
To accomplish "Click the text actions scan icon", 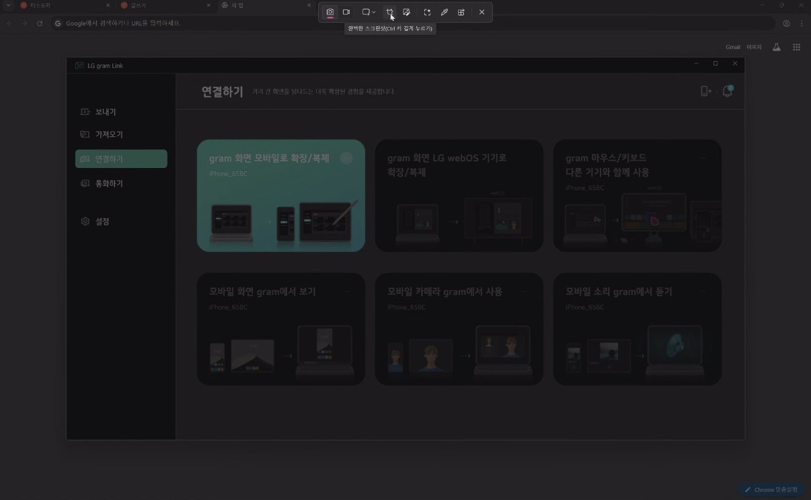I will pyautogui.click(x=427, y=12).
